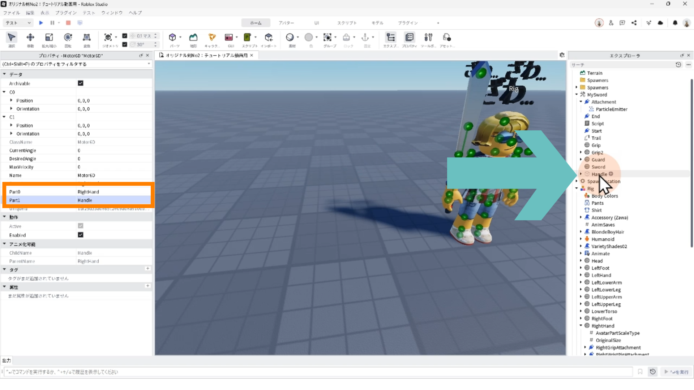The image size is (694, 390).
Task: Select the Scale (拡大/縮小) tool
Action: click(x=49, y=38)
